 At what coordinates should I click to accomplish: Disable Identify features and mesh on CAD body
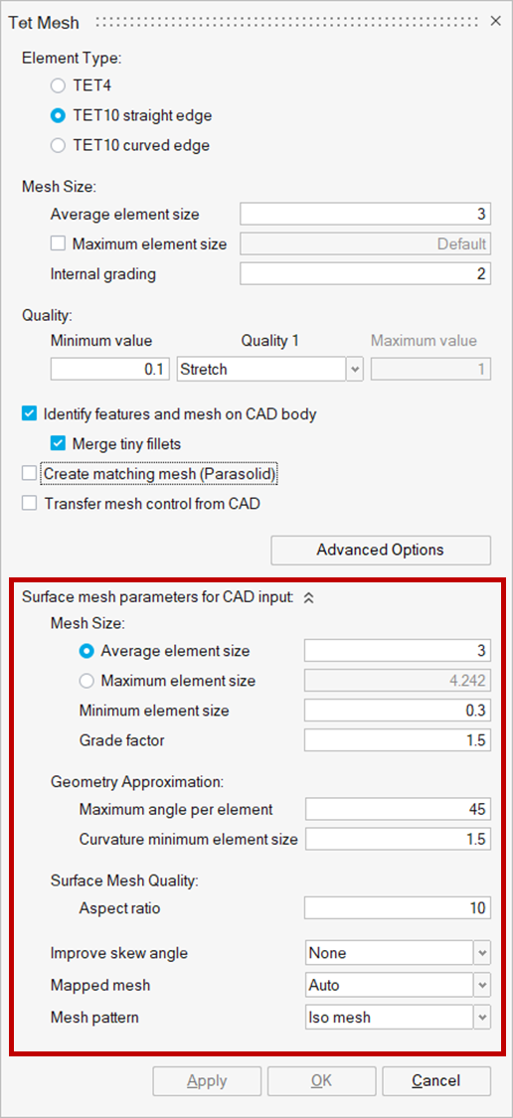click(x=29, y=413)
